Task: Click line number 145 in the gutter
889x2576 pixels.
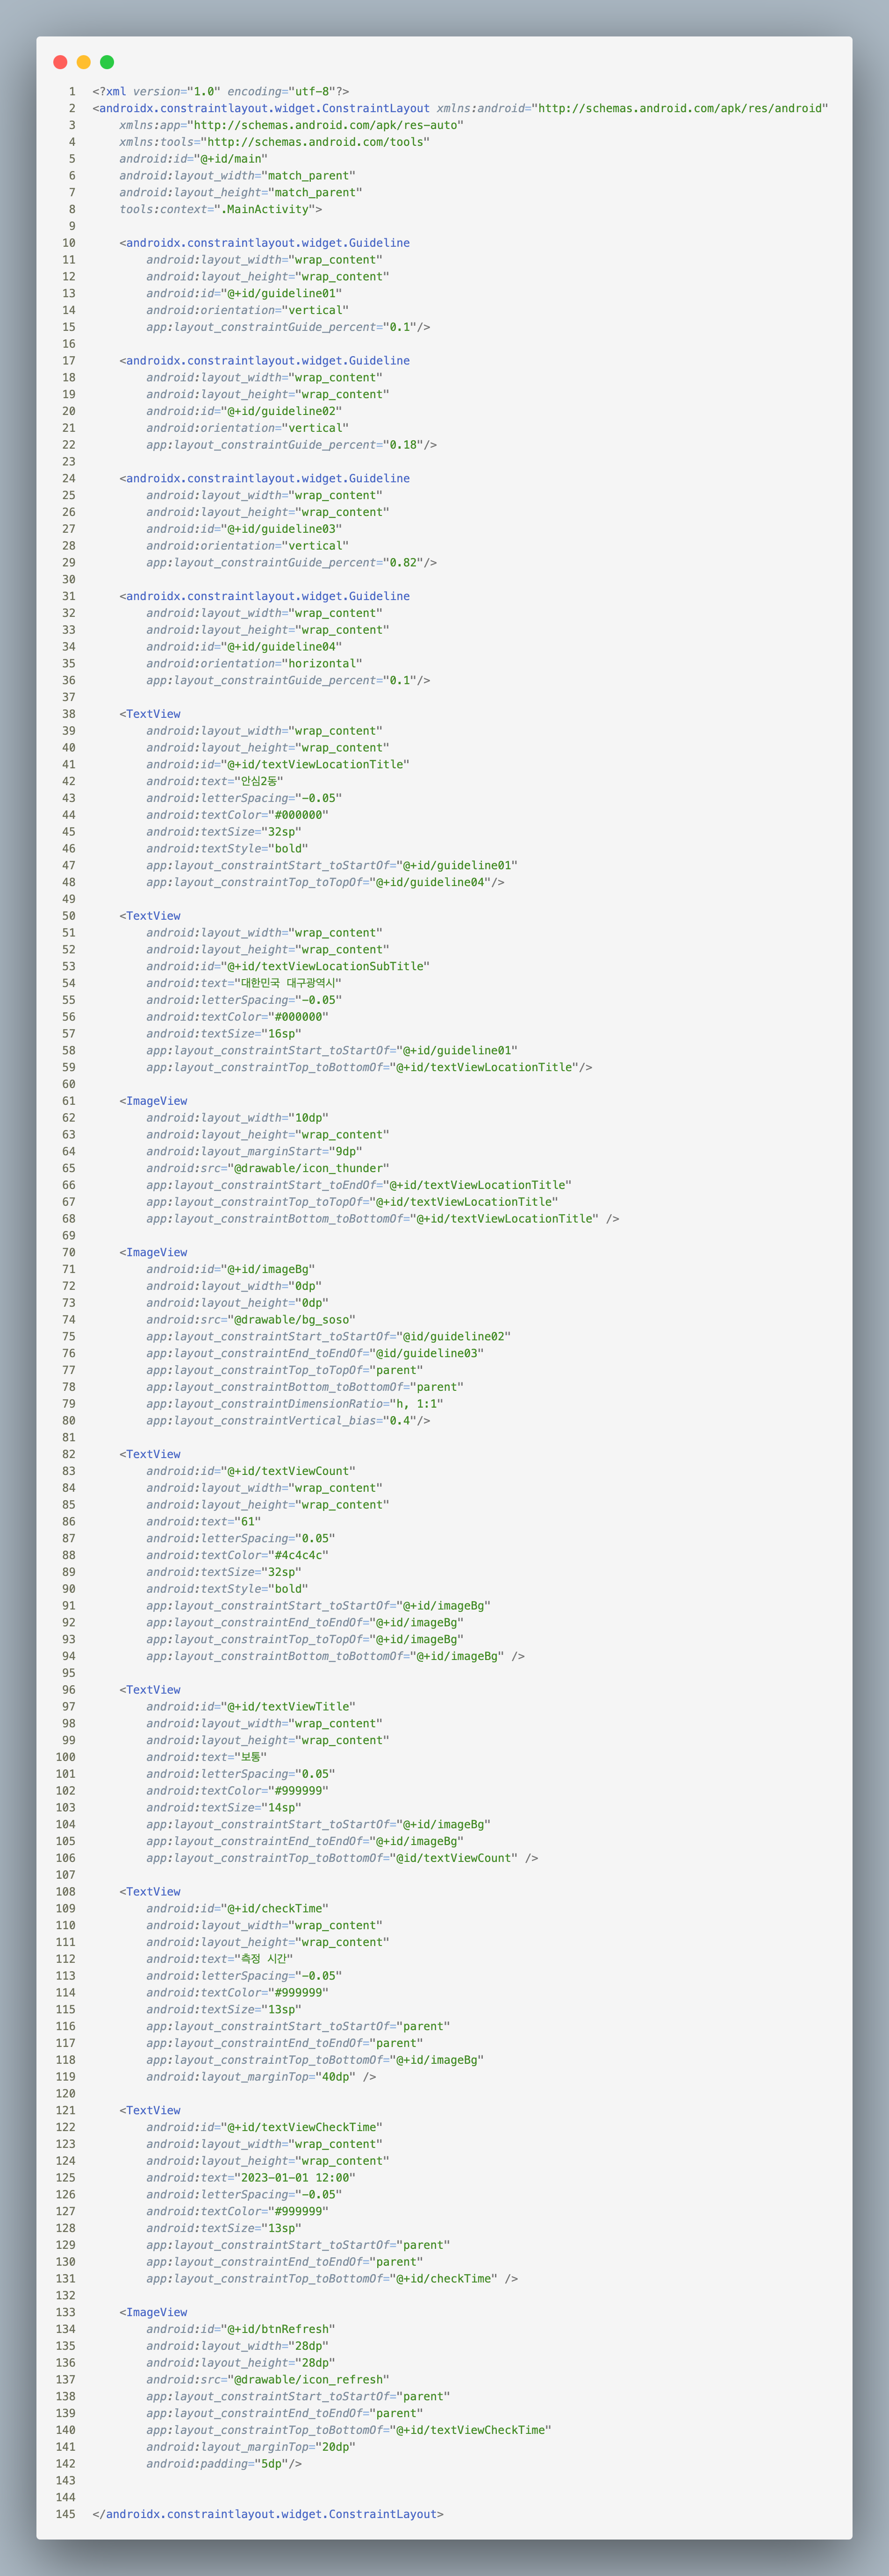Action: coord(65,2514)
